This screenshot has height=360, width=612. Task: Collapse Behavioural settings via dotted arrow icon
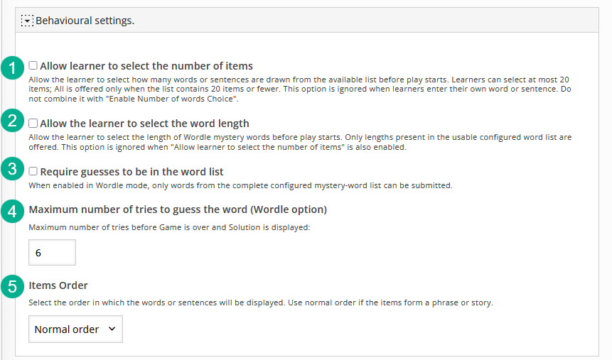[27, 21]
